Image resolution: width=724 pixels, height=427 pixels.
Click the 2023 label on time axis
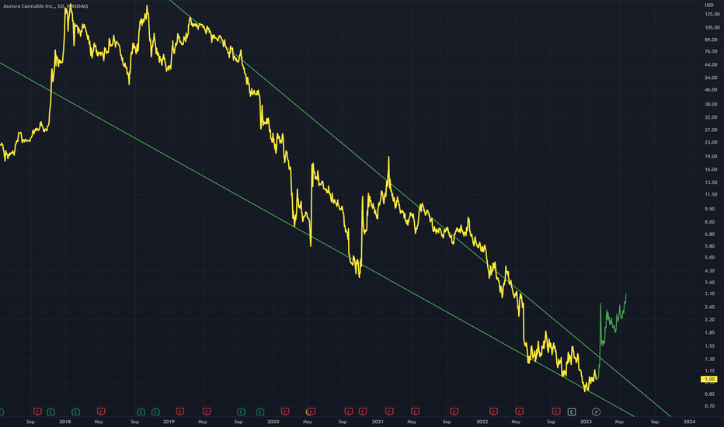[586, 422]
